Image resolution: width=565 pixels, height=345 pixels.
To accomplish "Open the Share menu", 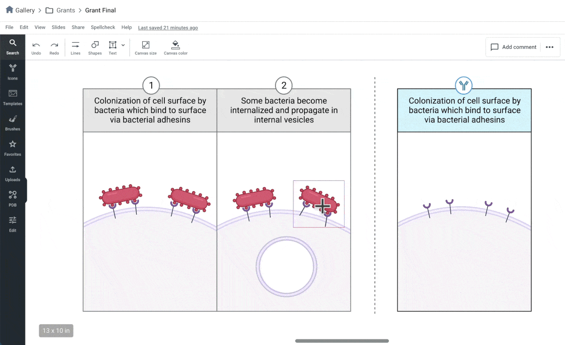I will click(78, 27).
